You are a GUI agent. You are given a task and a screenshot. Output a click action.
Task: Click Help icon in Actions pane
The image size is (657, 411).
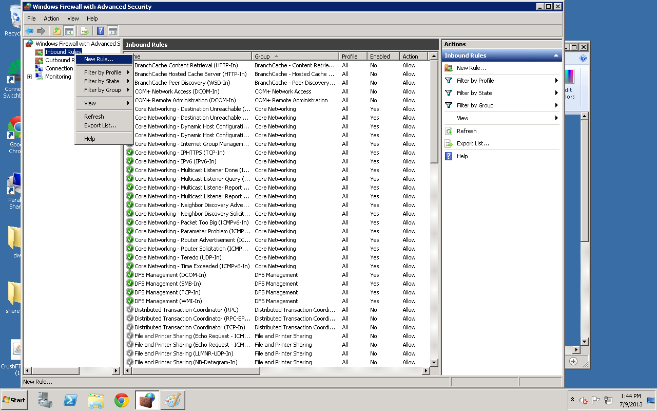coord(449,156)
